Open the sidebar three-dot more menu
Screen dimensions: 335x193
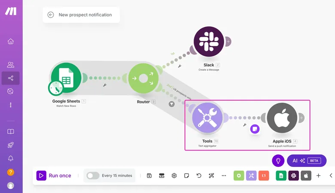pyautogui.click(x=10, y=105)
